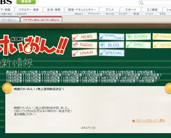Screen dimensions: 171x138
Task: Open the RADIO keyboard sticker button
Action: 84,45
